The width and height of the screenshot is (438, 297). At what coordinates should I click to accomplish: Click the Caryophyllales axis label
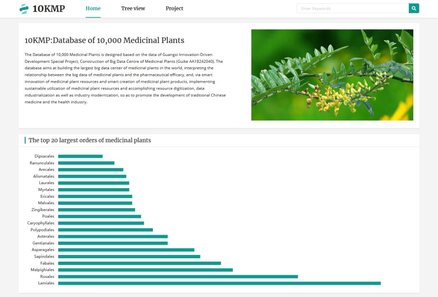[41, 223]
